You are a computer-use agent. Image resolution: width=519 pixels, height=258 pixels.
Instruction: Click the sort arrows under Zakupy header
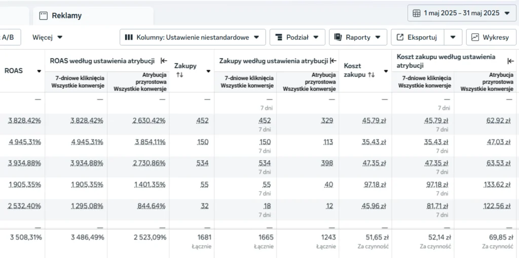[x=179, y=75]
